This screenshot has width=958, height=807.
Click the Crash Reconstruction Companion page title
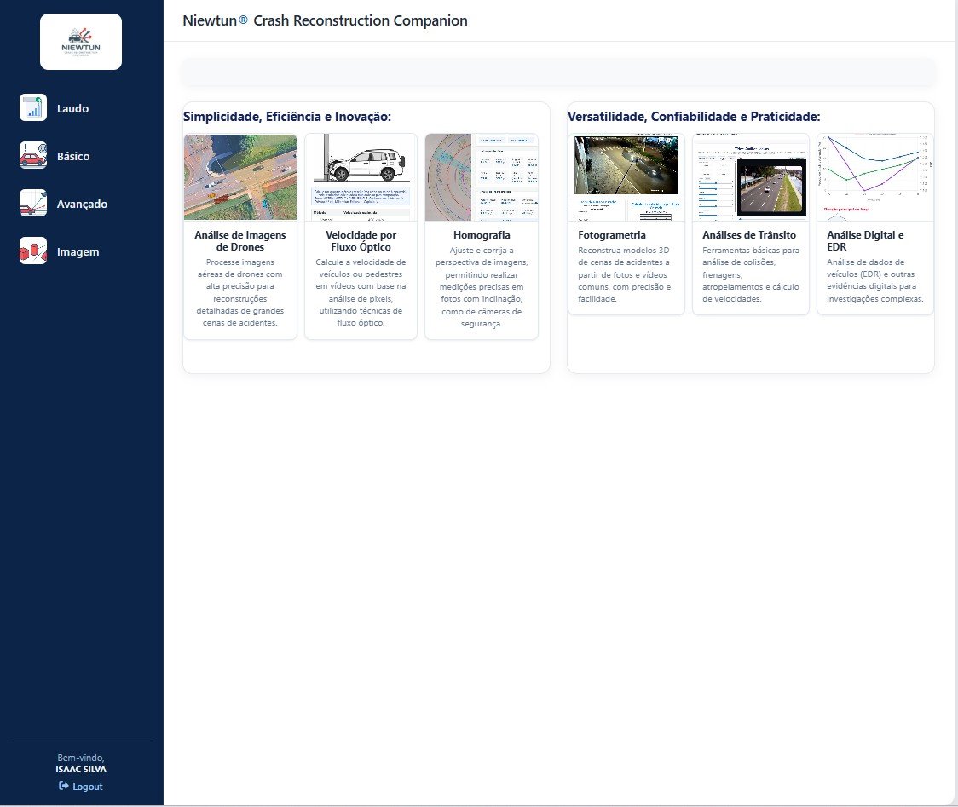pos(325,20)
